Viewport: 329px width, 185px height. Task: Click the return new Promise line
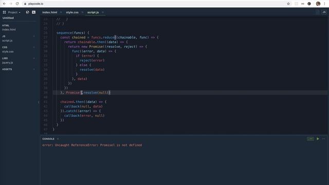click(x=107, y=47)
